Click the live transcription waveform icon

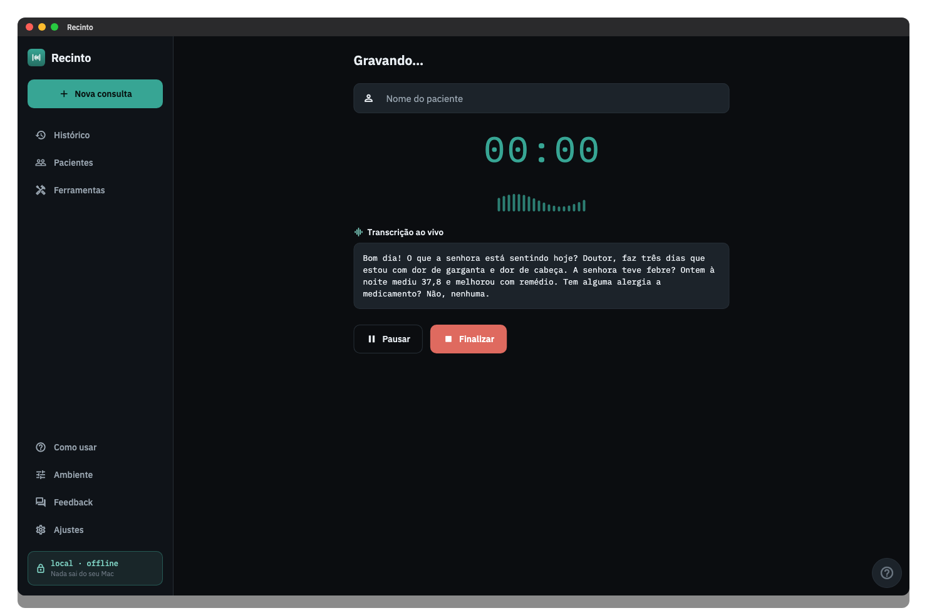(x=358, y=232)
